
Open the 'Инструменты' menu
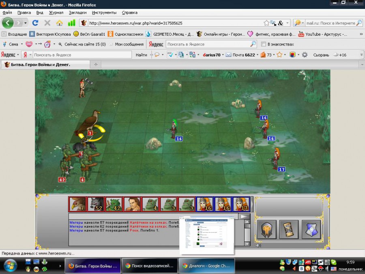pos(104,13)
